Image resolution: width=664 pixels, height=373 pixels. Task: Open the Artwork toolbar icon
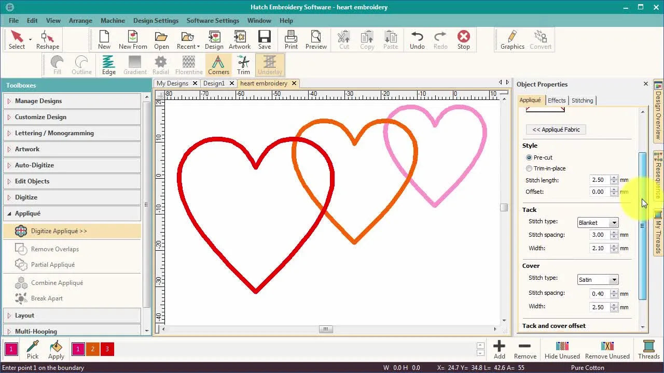[x=240, y=40]
